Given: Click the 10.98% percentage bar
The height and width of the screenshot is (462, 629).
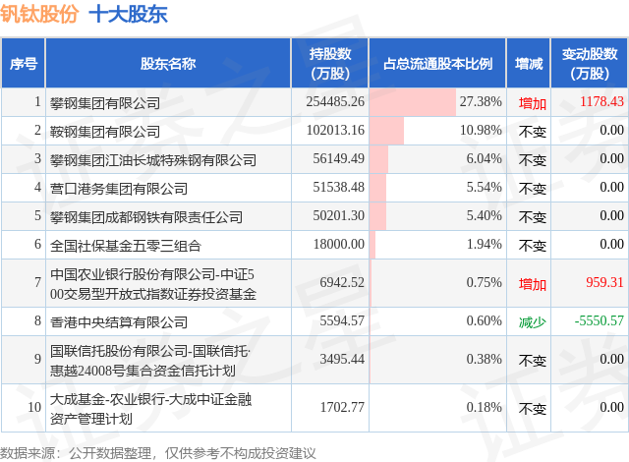Looking at the screenshot, I should [386, 131].
